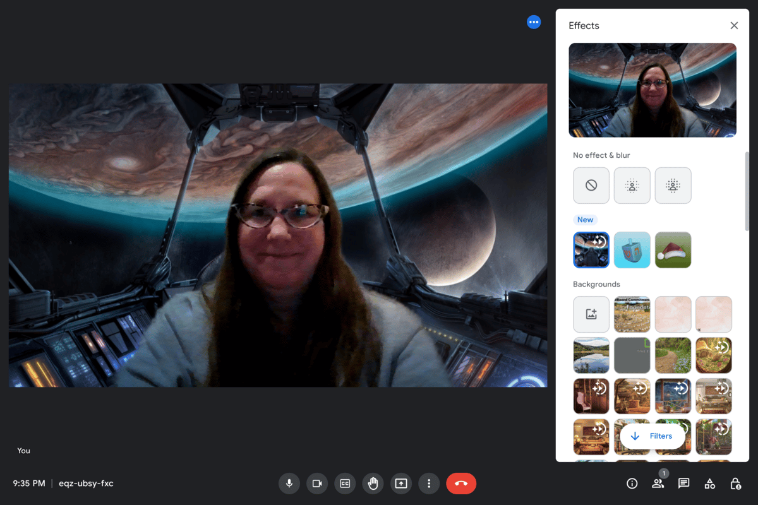The width and height of the screenshot is (758, 505).
Task: Click the Effects panel scrollbar
Action: click(x=747, y=191)
